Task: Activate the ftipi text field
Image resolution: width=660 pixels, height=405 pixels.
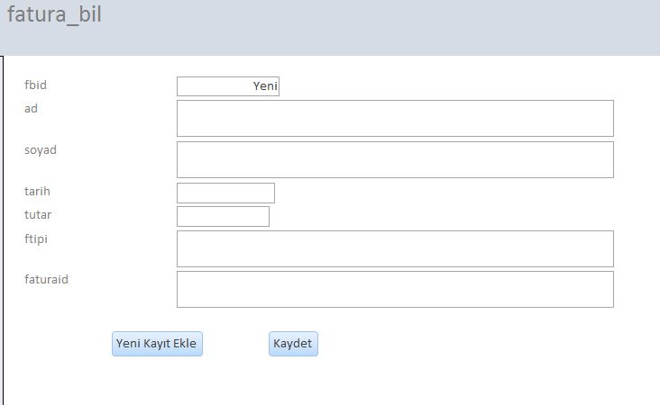Action: (x=395, y=248)
